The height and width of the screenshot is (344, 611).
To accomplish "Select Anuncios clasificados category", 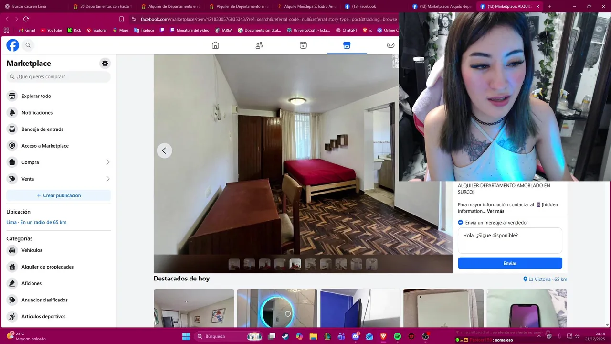I will [x=58, y=300].
